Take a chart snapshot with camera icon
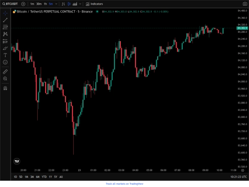 coord(245,4)
